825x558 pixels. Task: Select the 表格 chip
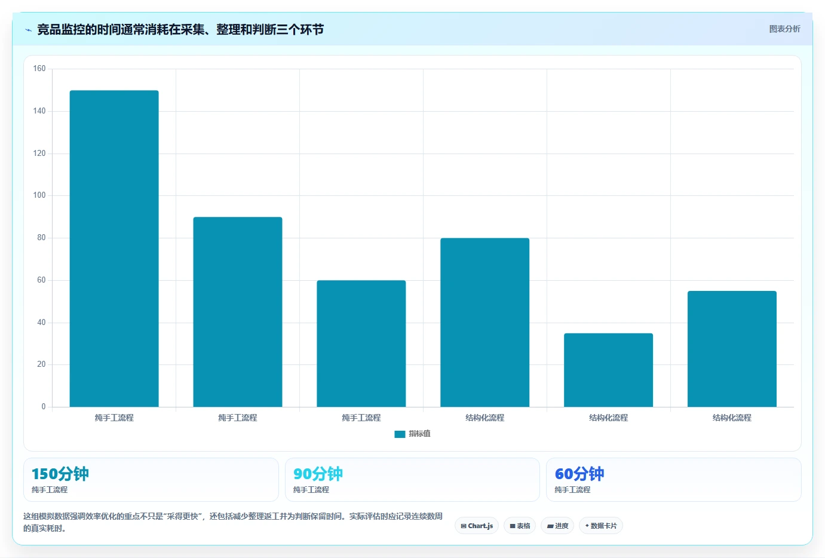pyautogui.click(x=520, y=526)
